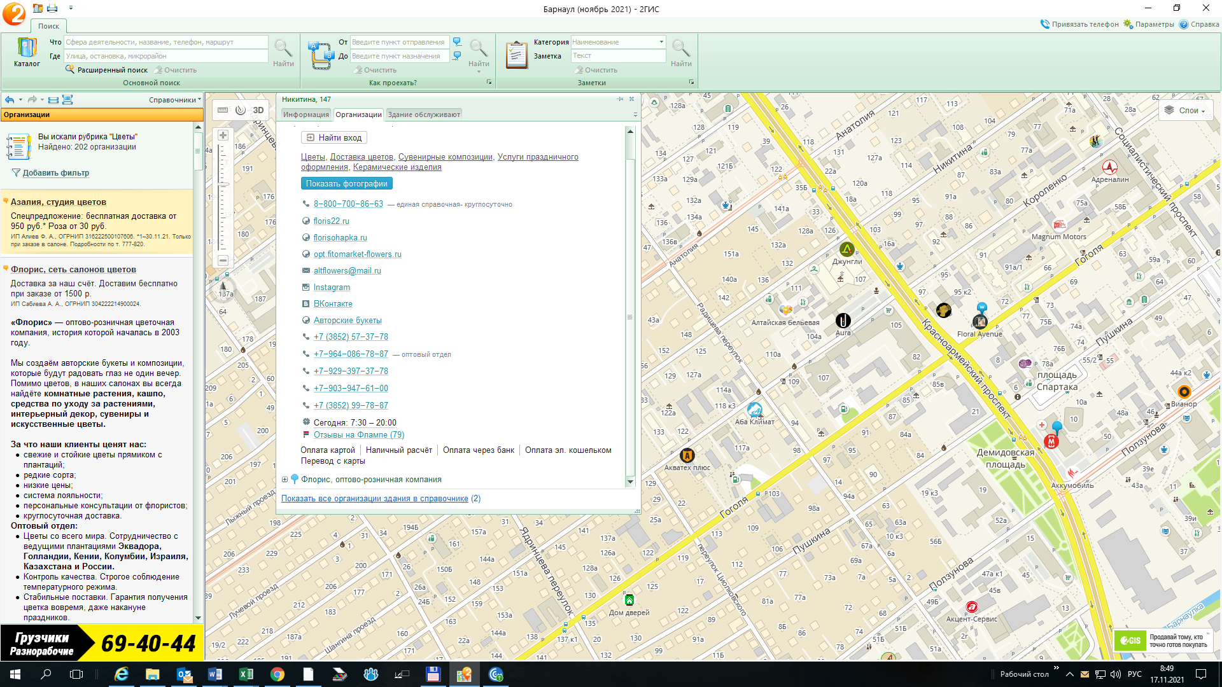Screen dimensions: 1222x687
Task: Click the city buildings icon in title bar
Action: click(x=38, y=8)
